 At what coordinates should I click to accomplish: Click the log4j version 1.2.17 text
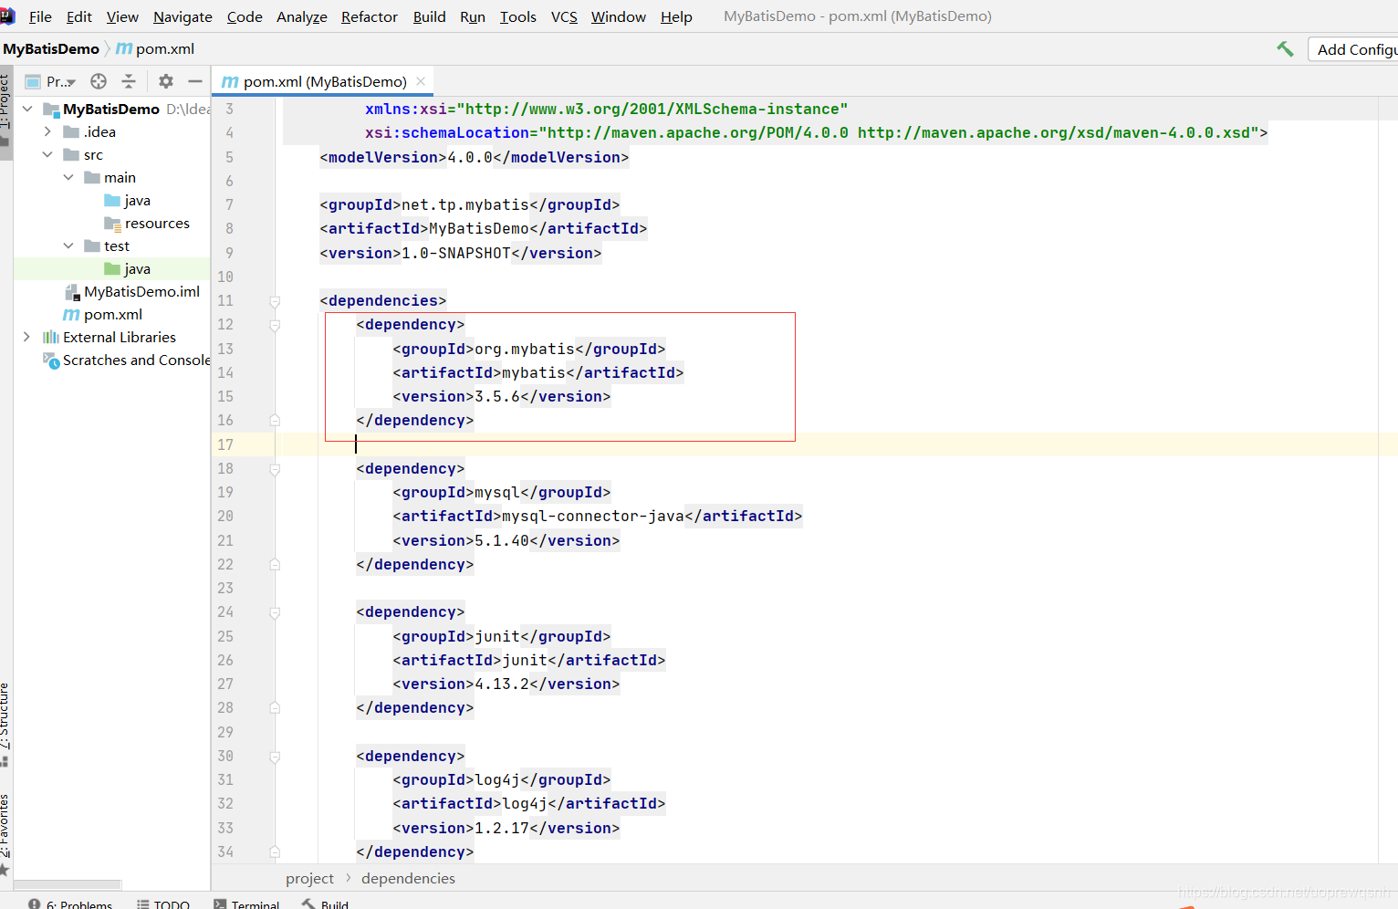(x=502, y=828)
